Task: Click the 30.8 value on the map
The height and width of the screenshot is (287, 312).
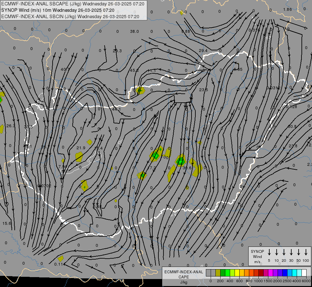Action: (x=292, y=127)
